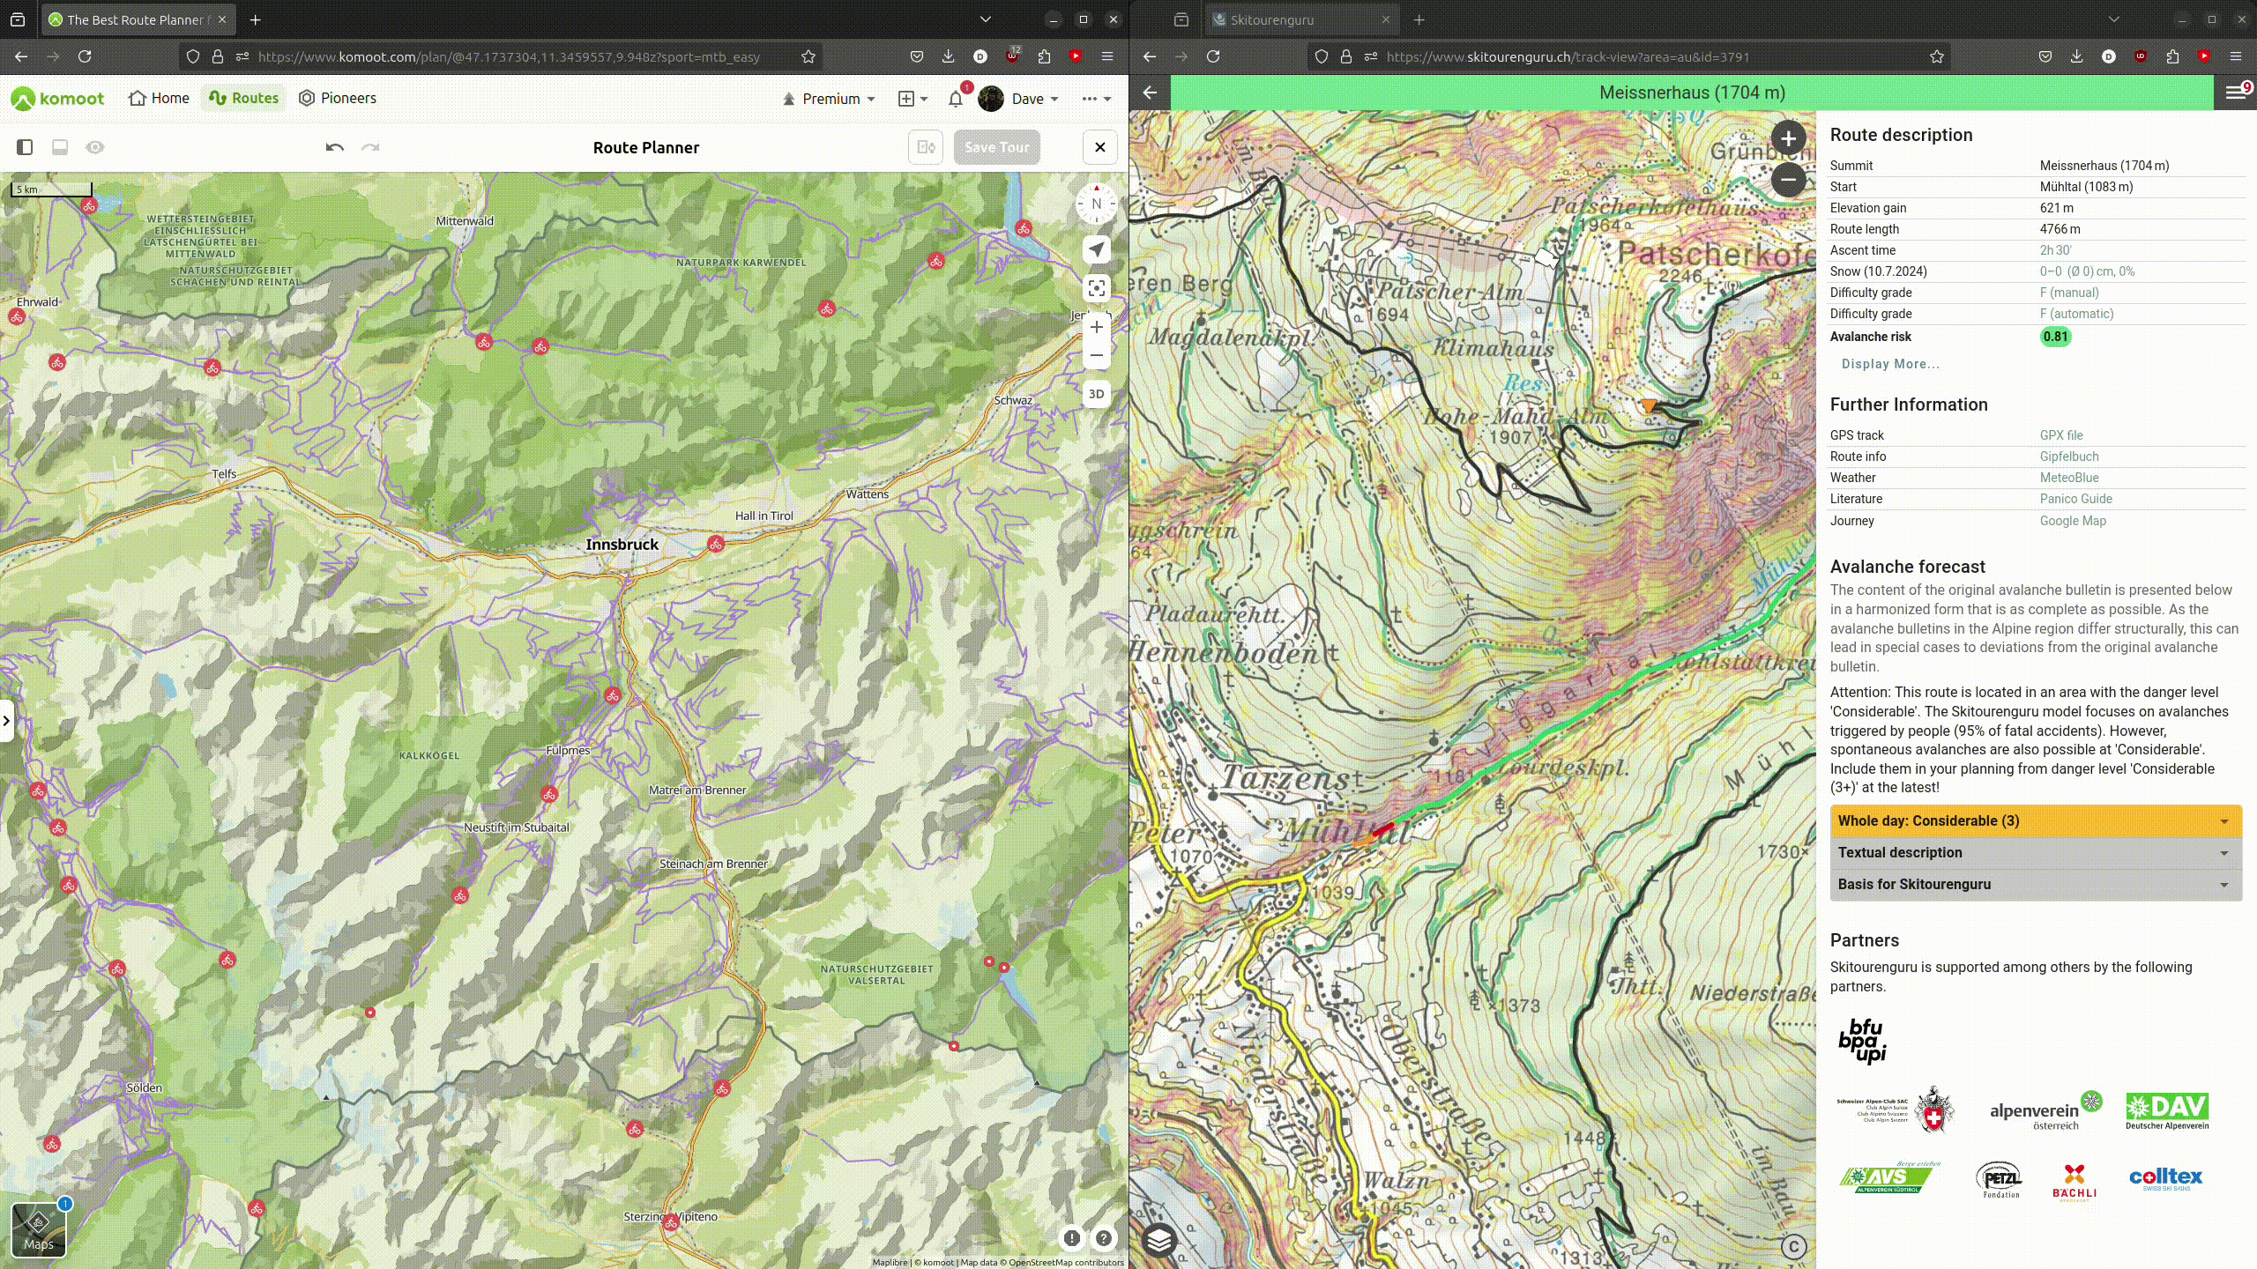Viewport: 2257px width, 1269px height.
Task: Click the report problem exclamation icon
Action: pyautogui.click(x=1072, y=1238)
